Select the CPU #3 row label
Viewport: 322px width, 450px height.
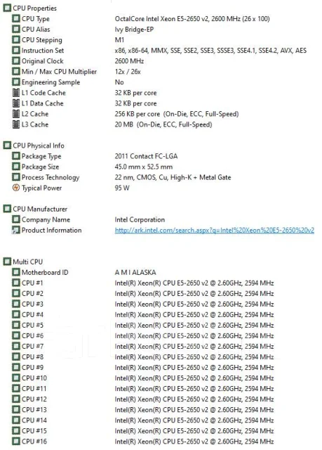[x=33, y=304]
